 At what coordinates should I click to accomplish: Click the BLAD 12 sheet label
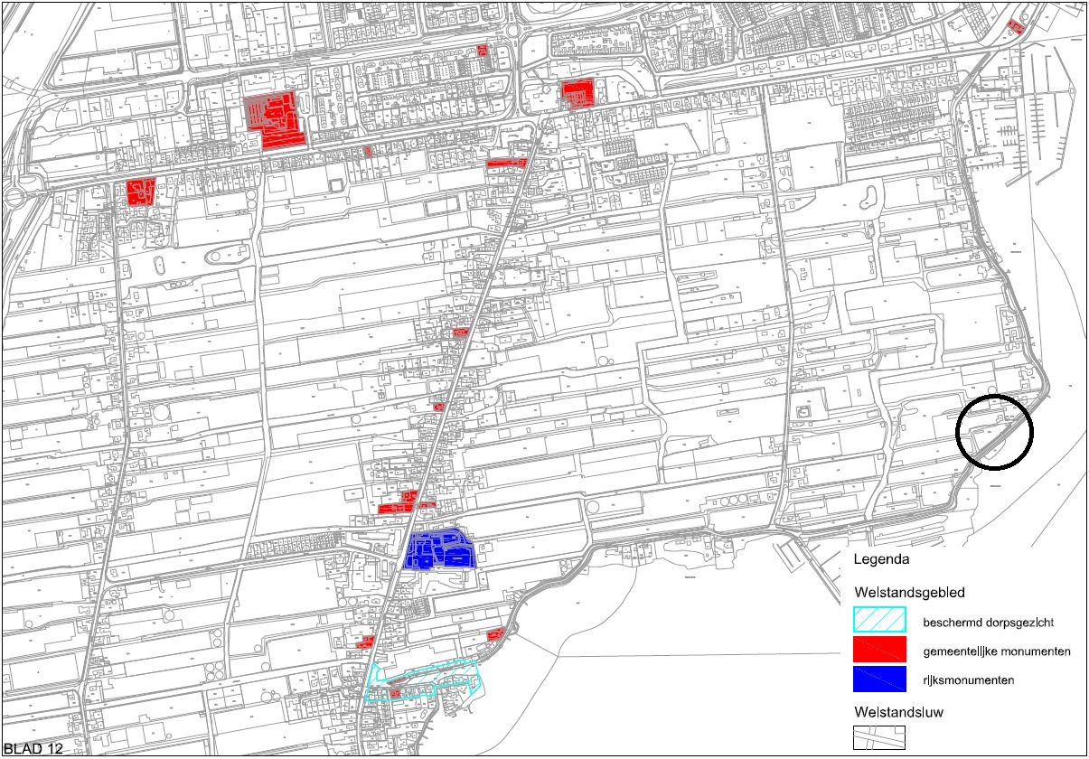coord(33,748)
